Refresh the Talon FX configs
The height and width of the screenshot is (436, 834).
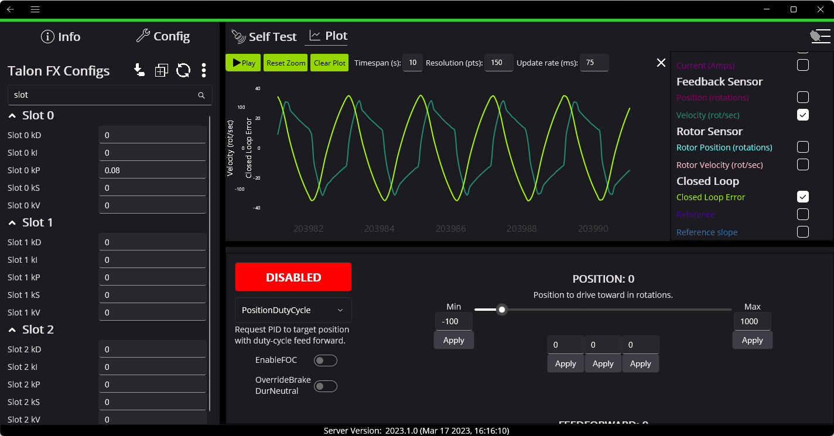click(183, 70)
